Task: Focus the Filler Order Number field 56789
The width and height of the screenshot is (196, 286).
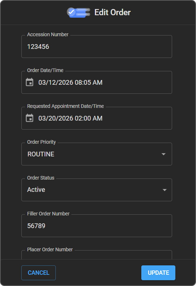Action: click(97, 226)
